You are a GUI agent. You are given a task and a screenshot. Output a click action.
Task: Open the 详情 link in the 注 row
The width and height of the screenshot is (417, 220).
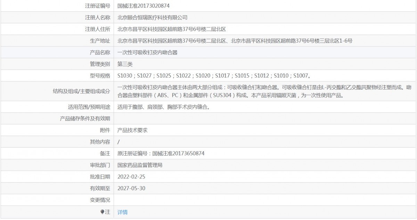click(122, 212)
